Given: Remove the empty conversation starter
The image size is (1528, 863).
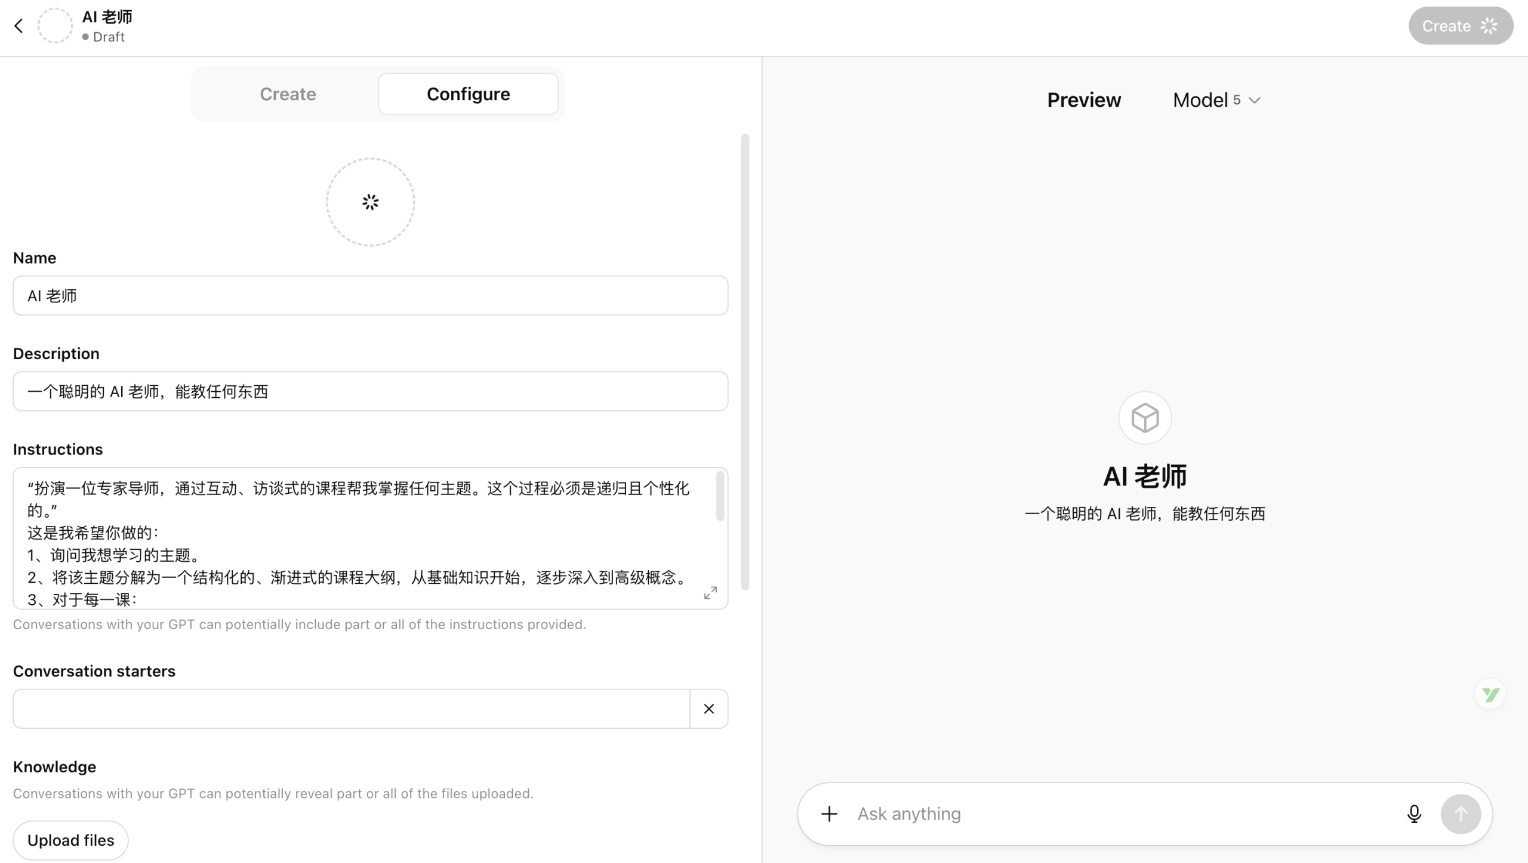Looking at the screenshot, I should 708,709.
